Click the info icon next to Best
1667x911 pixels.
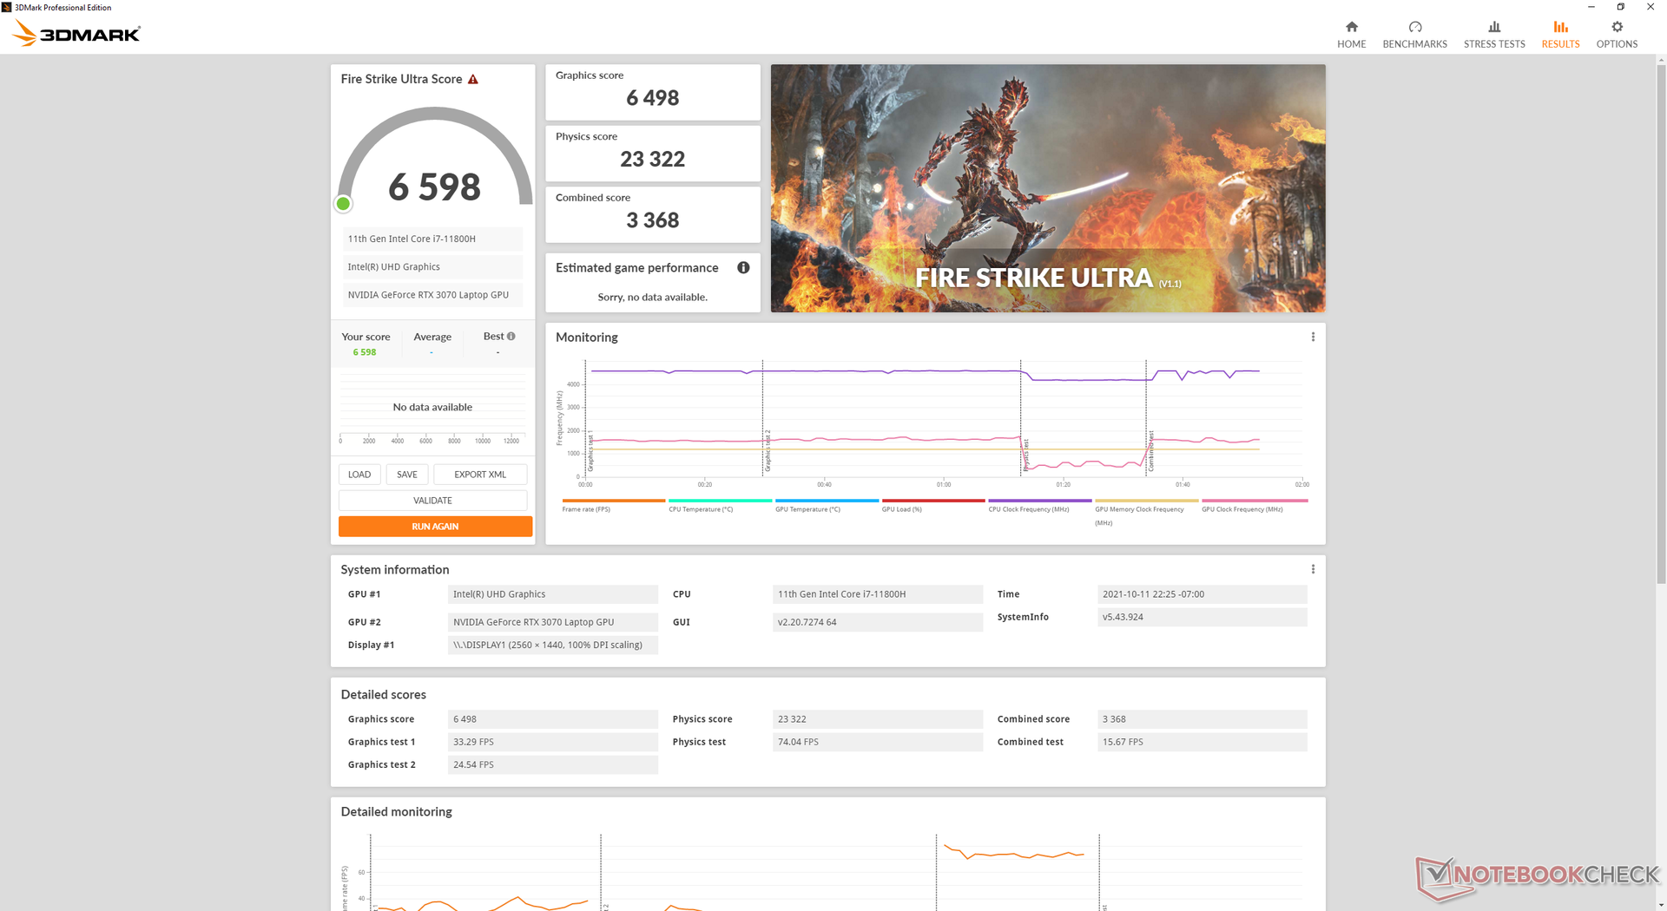click(511, 337)
